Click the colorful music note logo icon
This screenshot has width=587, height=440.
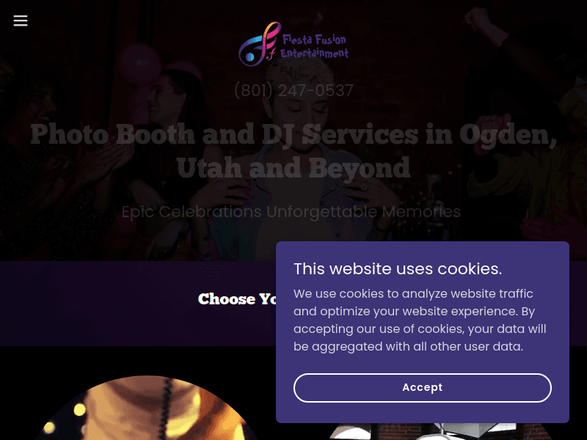click(260, 44)
